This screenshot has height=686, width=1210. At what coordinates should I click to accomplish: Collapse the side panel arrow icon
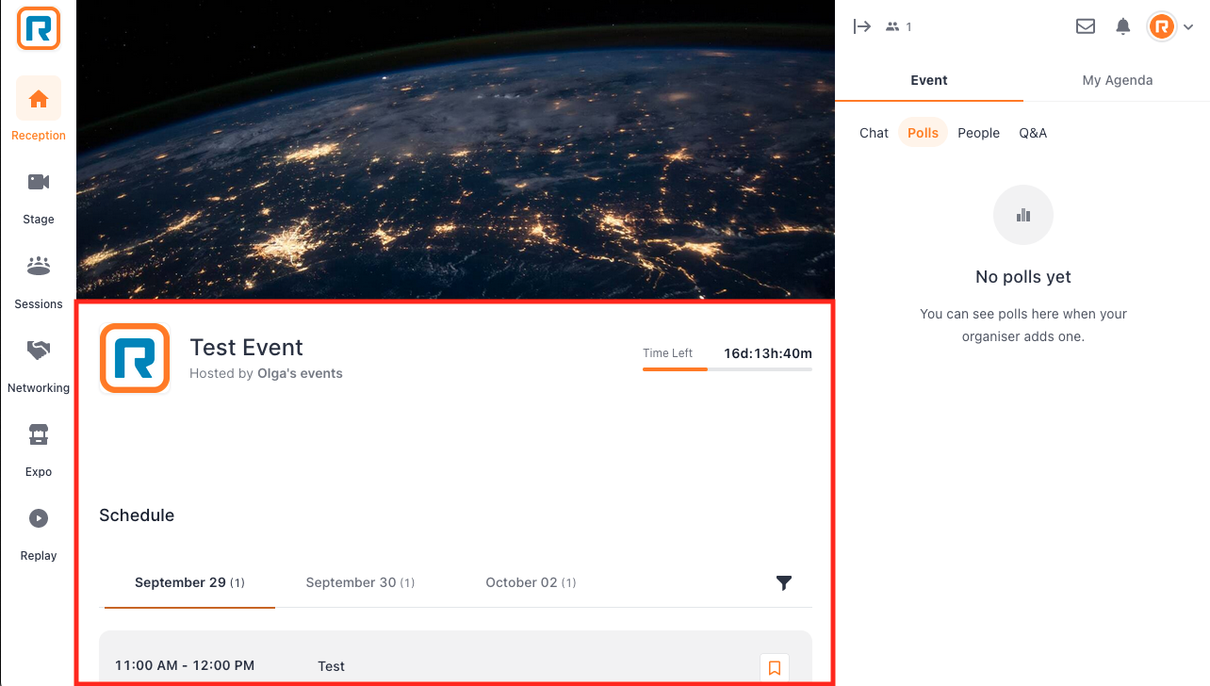(x=861, y=26)
